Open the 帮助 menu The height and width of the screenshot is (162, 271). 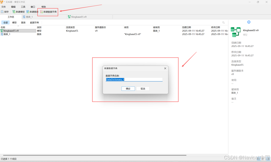pyautogui.click(x=44, y=7)
